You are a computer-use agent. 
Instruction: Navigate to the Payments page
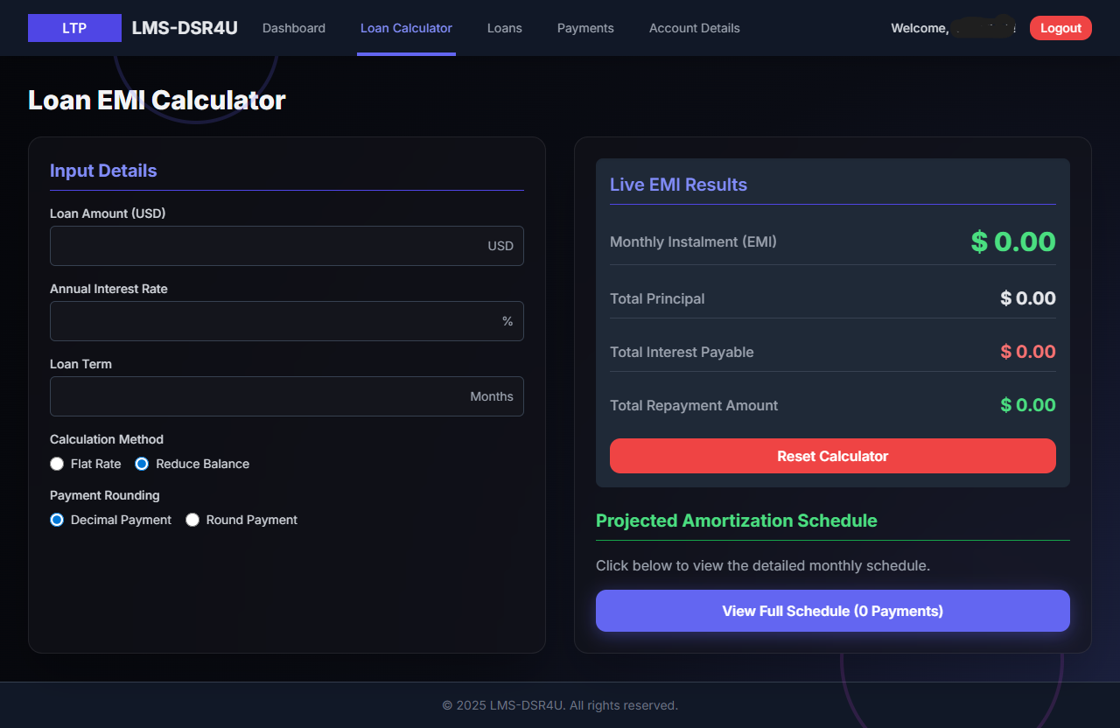tap(585, 27)
